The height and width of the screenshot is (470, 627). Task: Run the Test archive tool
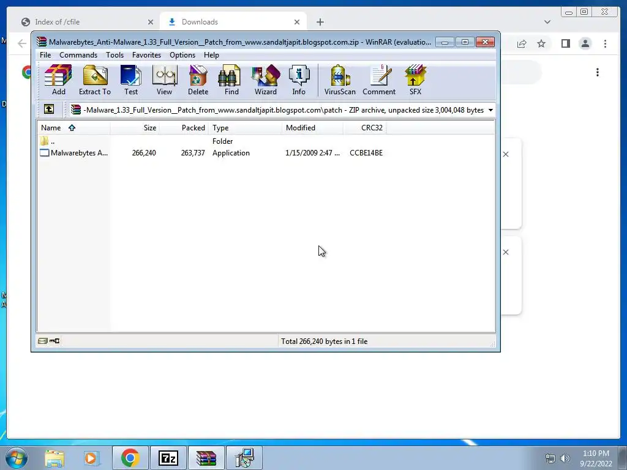[131, 80]
